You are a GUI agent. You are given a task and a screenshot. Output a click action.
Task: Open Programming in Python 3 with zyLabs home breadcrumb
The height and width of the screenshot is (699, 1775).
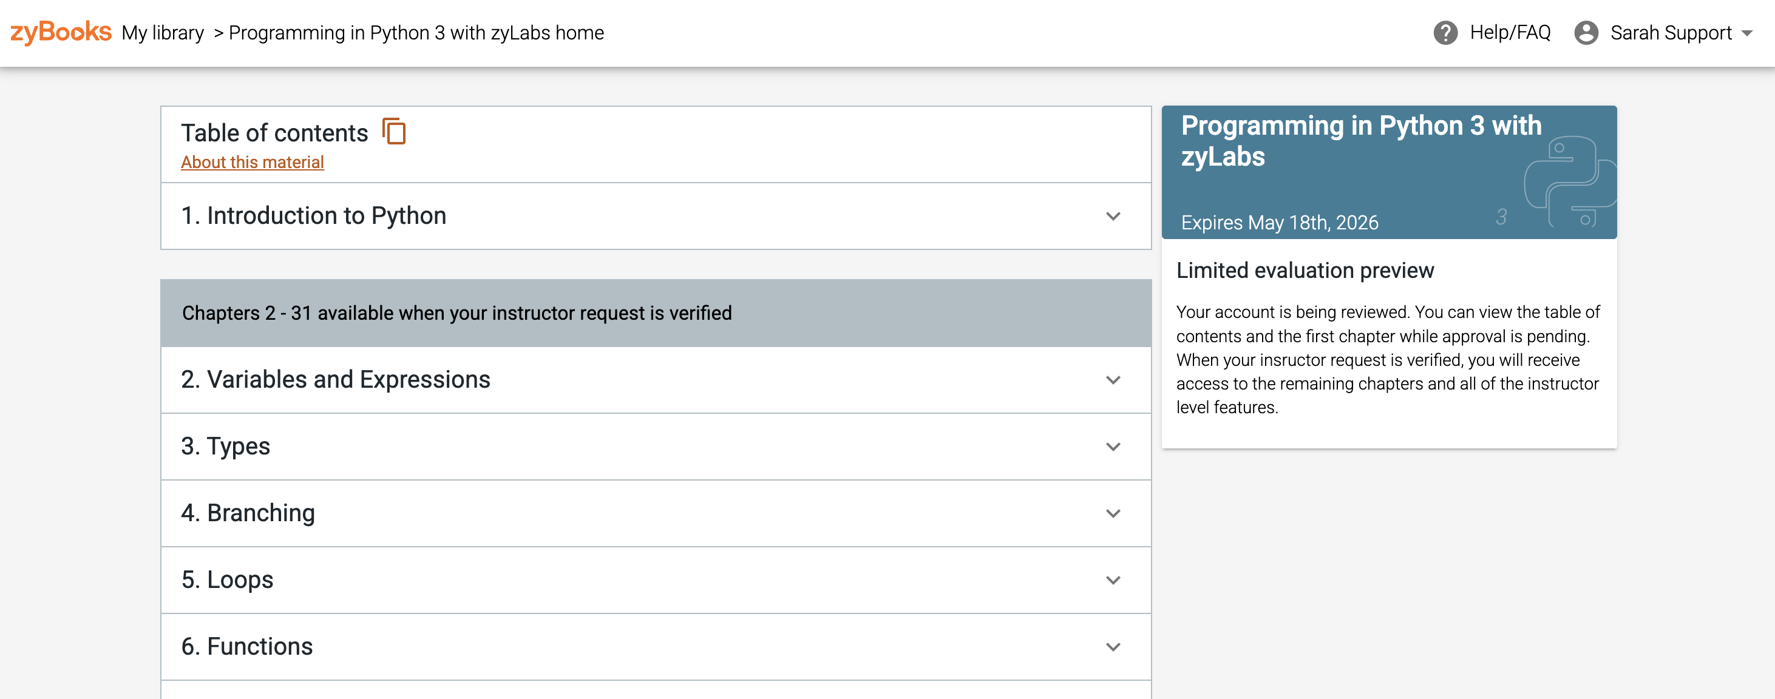pyautogui.click(x=416, y=32)
